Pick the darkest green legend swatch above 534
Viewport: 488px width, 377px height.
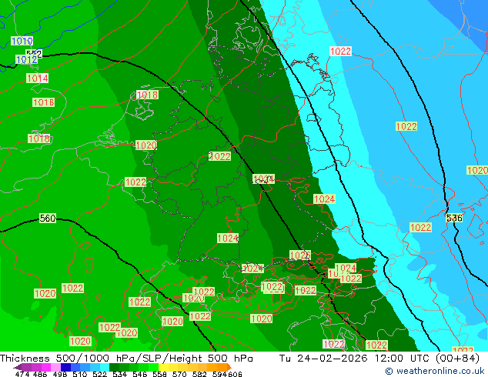pyautogui.click(x=114, y=367)
